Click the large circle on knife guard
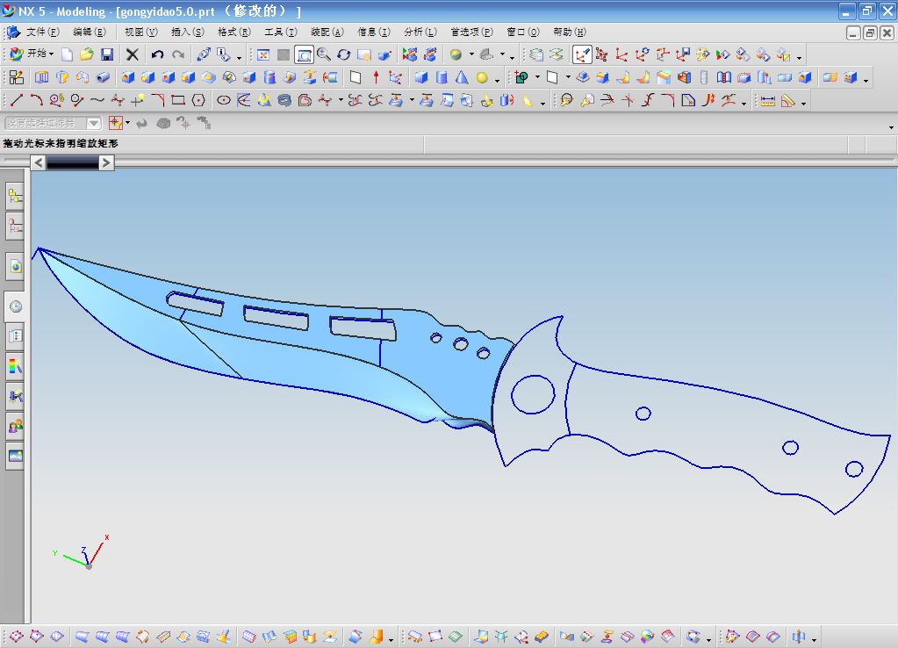Image resolution: width=898 pixels, height=648 pixels. pos(533,395)
